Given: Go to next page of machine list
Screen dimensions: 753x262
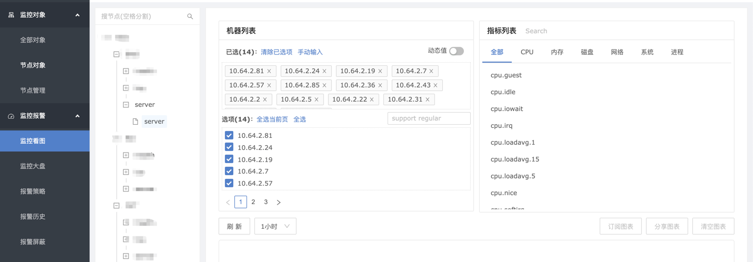Looking at the screenshot, I should click(279, 202).
